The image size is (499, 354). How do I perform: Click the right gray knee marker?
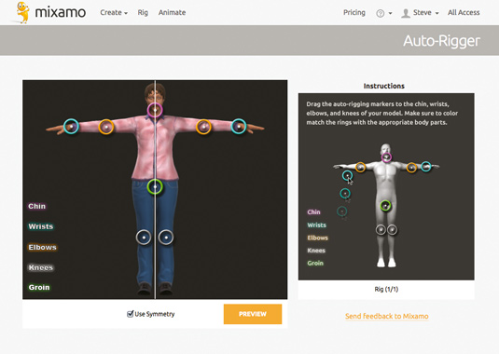166,238
